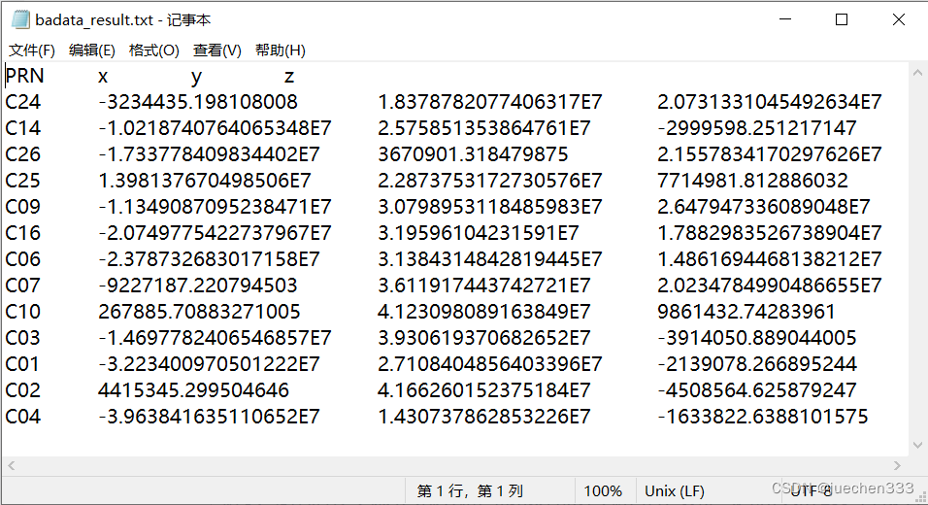The height and width of the screenshot is (505, 928).
Task: Click value -2999598.251217147
Action: (x=757, y=128)
